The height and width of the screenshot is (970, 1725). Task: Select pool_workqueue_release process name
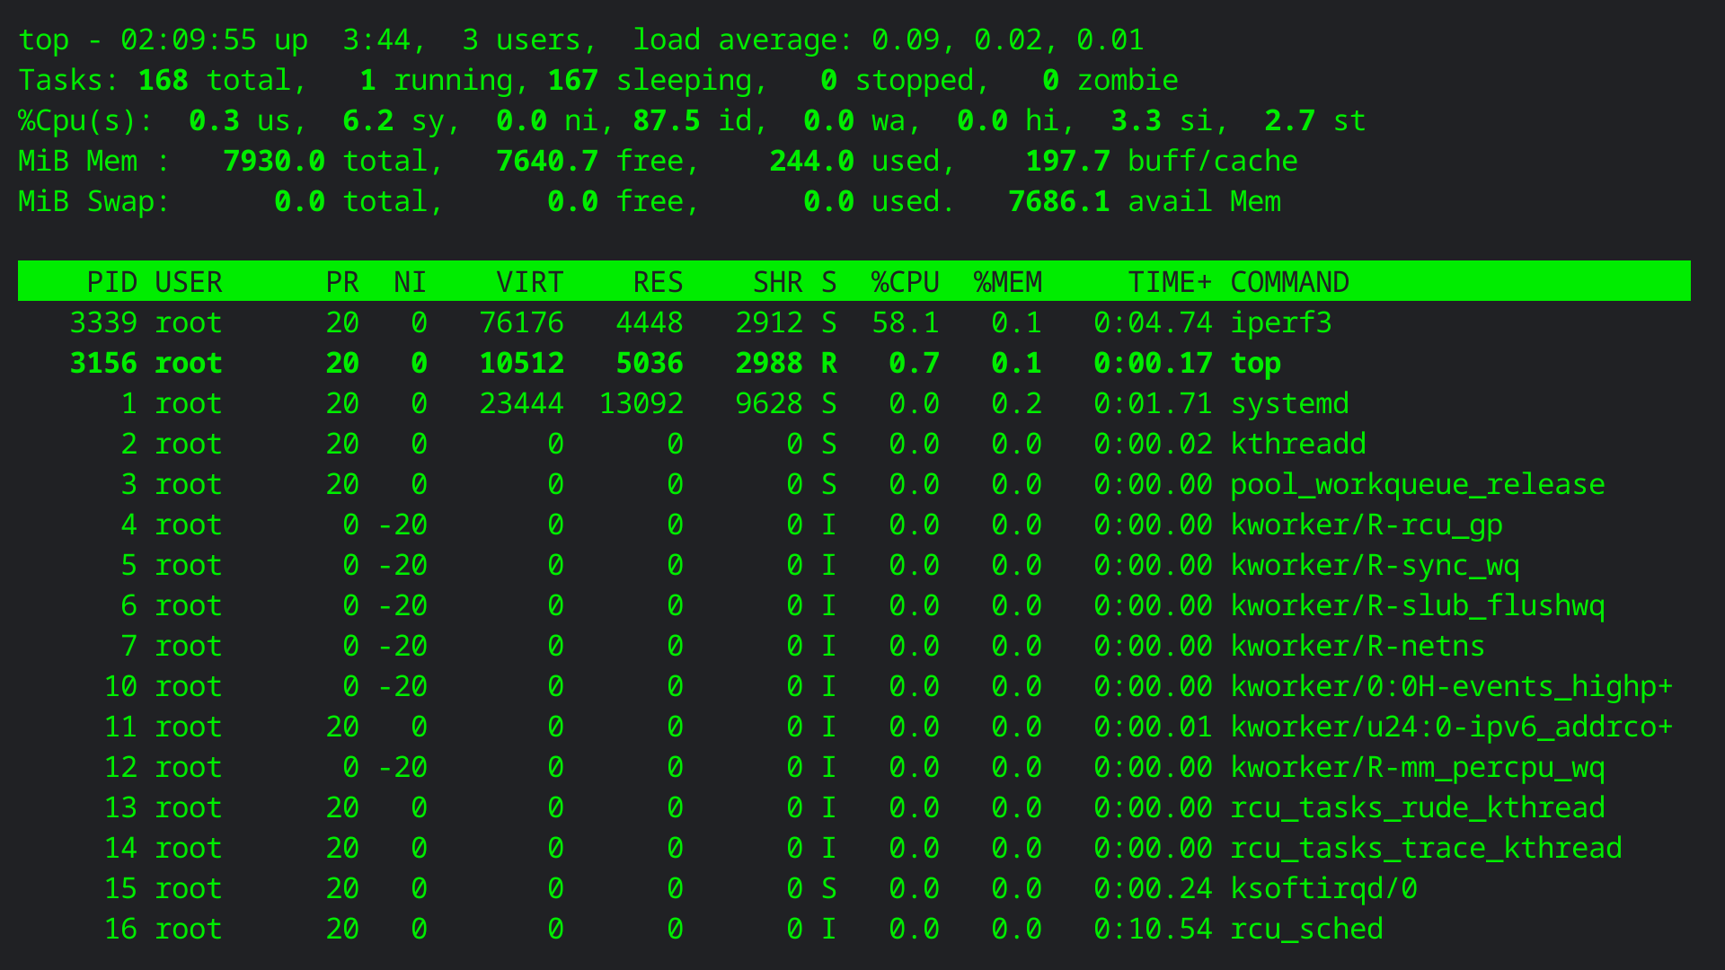tap(1418, 484)
